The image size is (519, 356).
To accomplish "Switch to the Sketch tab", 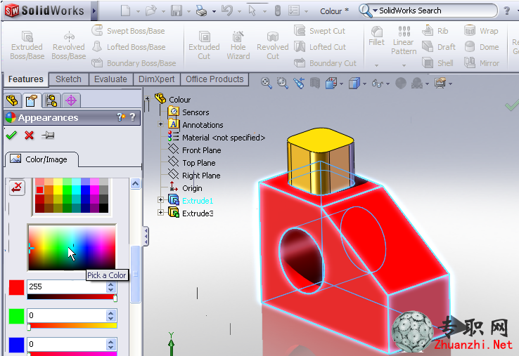I will [68, 79].
